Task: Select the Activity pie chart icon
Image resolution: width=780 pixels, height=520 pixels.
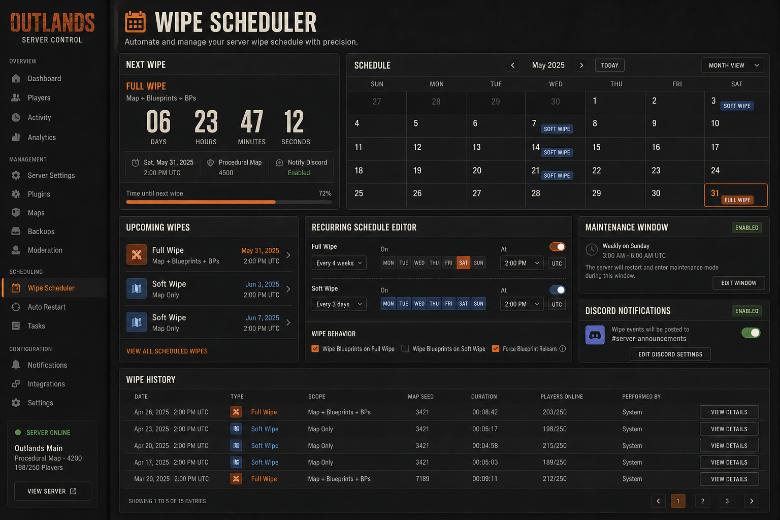Action: [16, 117]
